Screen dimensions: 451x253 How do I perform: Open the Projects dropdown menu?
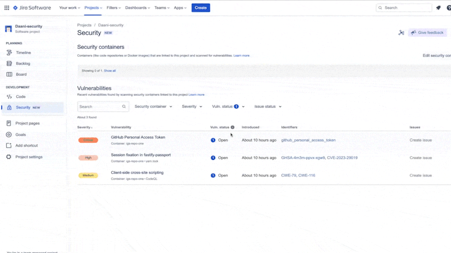click(93, 8)
